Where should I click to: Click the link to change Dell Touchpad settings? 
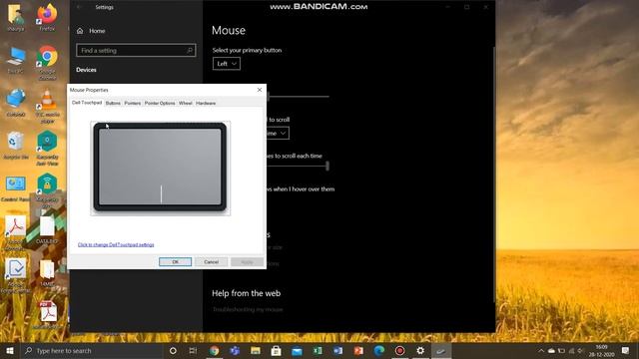point(116,244)
